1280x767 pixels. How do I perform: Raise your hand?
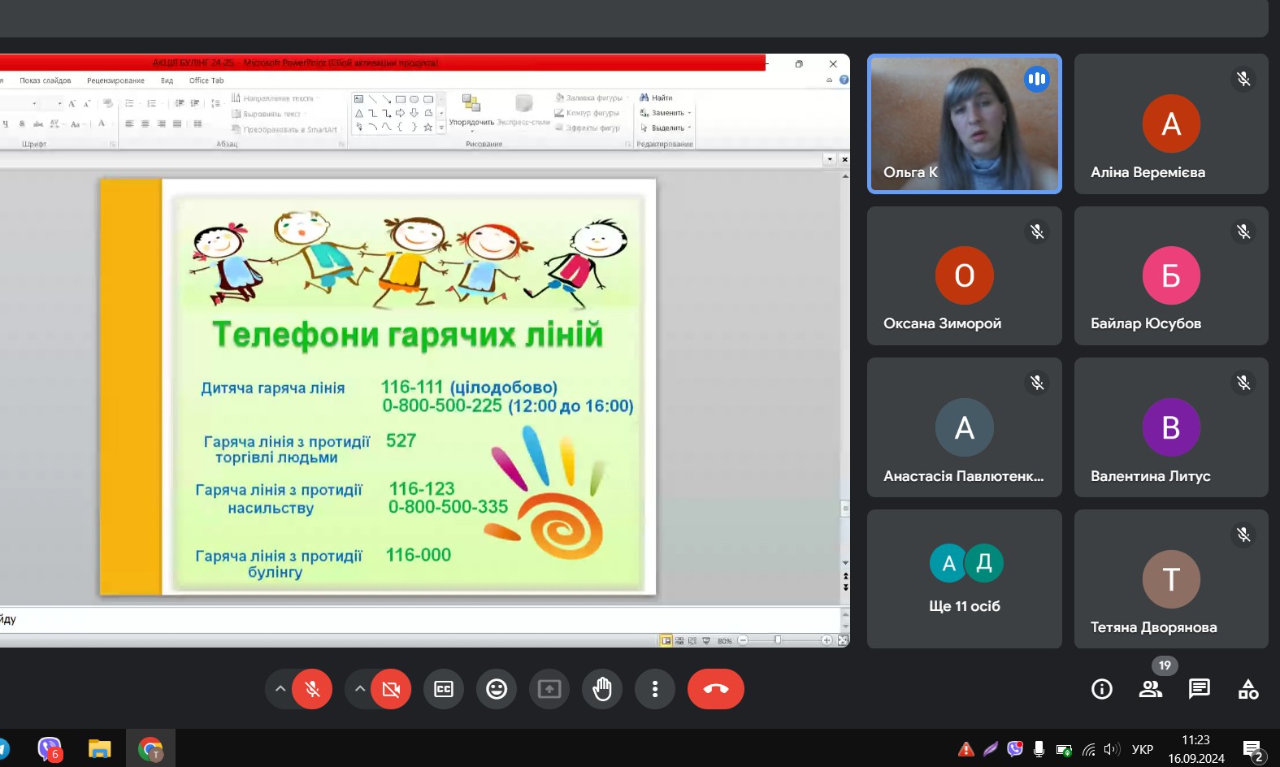(x=602, y=689)
